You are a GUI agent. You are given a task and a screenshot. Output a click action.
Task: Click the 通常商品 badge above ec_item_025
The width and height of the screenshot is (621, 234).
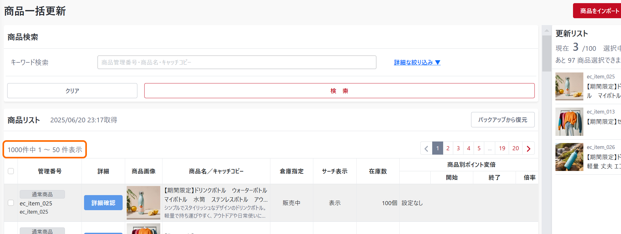coord(42,194)
